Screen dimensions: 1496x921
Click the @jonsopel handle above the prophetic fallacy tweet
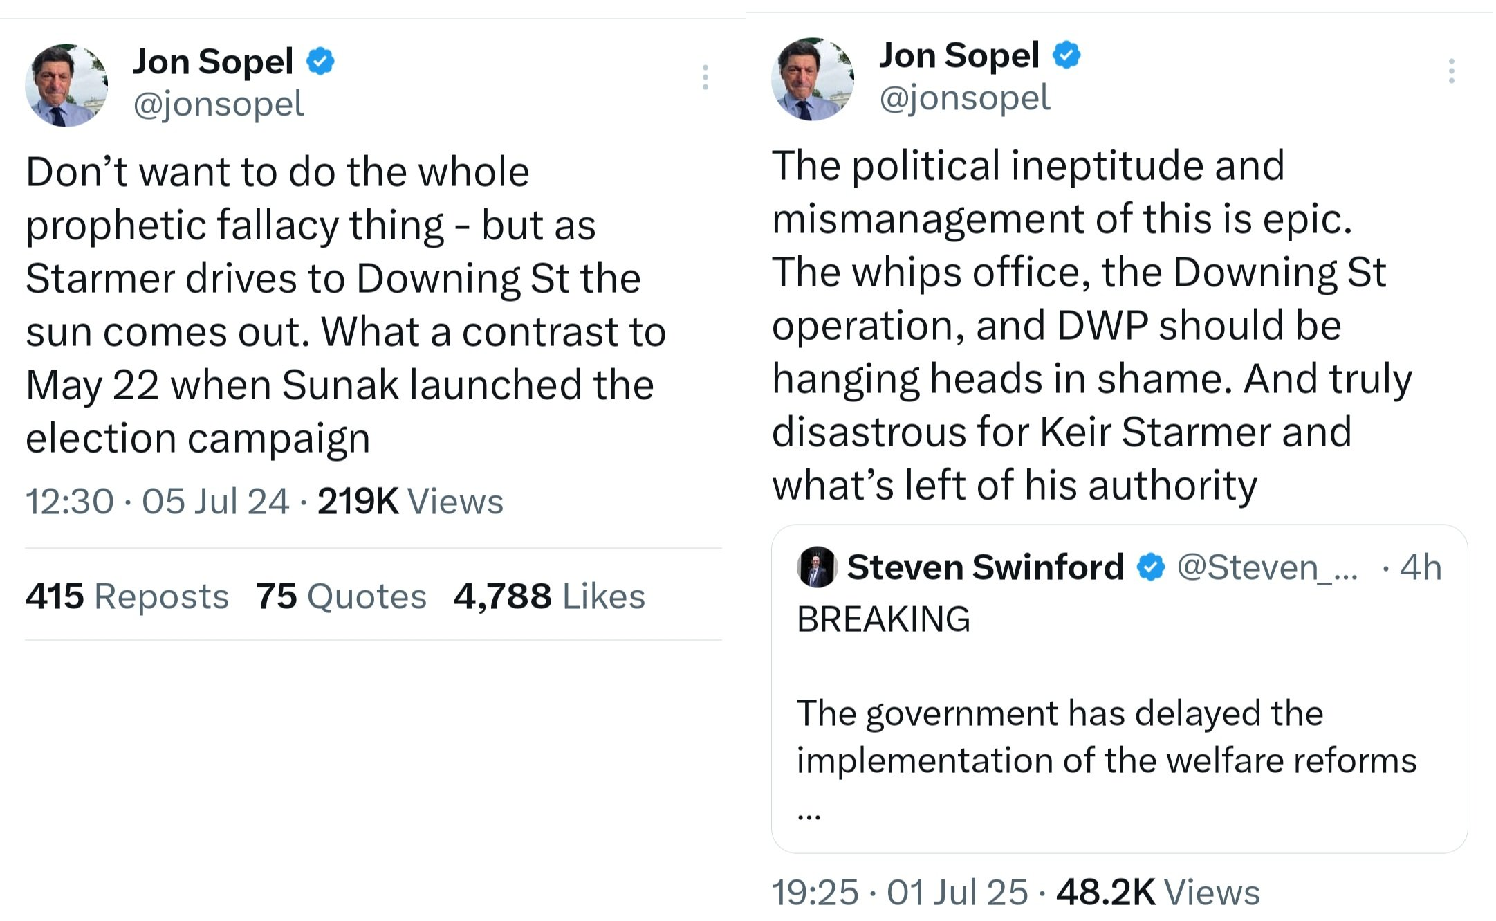point(218,104)
